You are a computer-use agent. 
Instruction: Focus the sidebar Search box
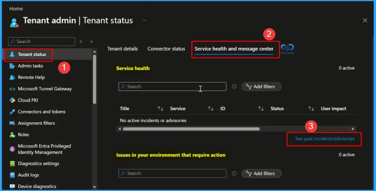tap(41, 42)
